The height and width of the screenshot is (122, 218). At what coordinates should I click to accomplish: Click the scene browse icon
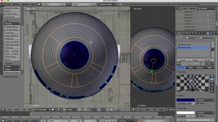[x=69, y=4]
